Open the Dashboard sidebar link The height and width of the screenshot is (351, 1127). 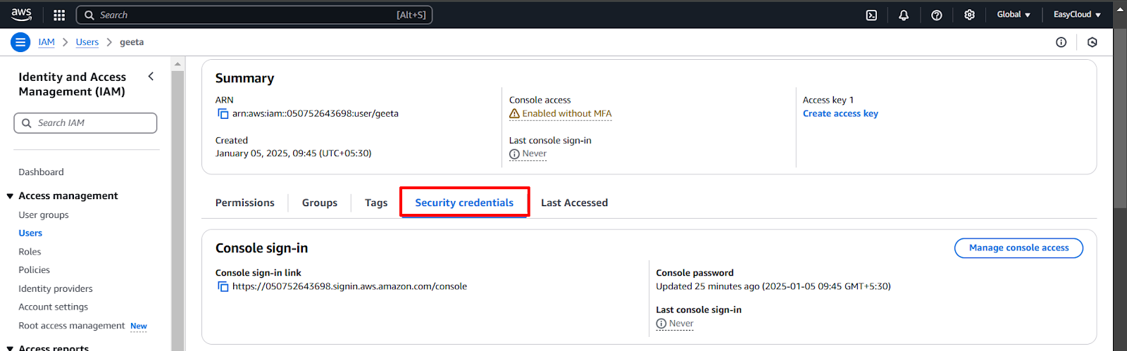[x=41, y=172]
